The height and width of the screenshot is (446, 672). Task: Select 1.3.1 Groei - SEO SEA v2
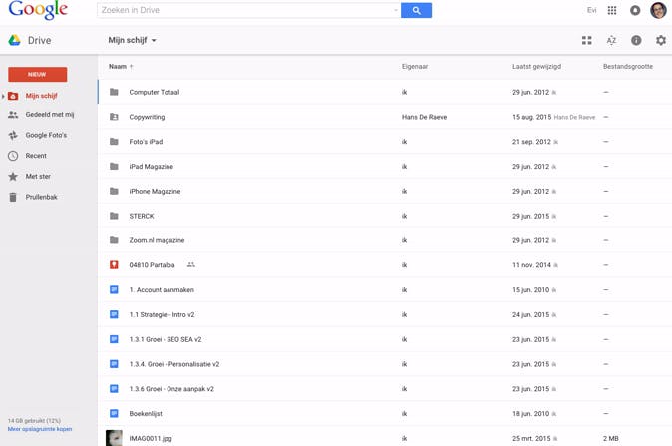pyautogui.click(x=166, y=339)
